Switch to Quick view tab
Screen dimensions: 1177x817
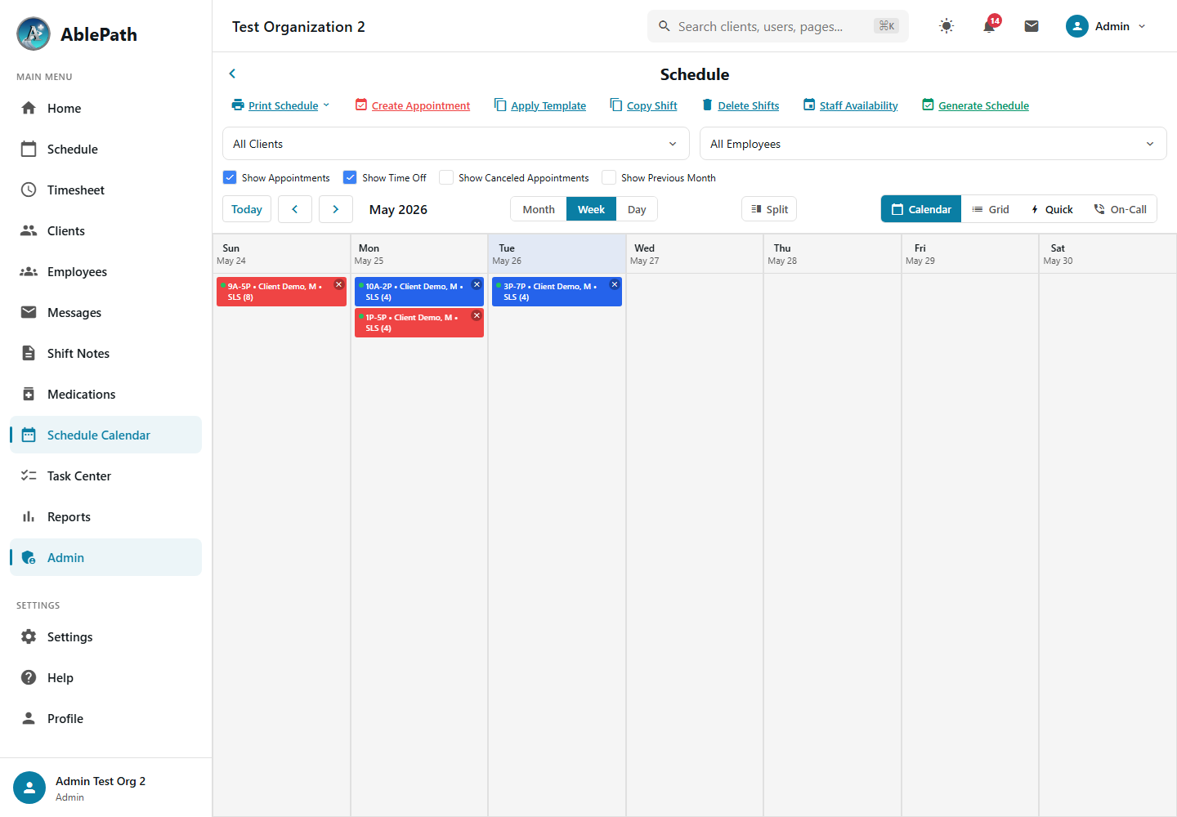(1052, 209)
